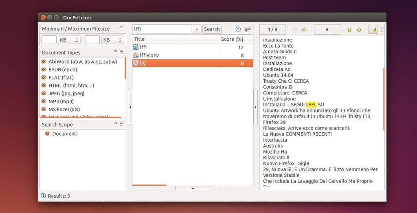Maximize the Search Scope panel
417x213 pixels.
click(x=121, y=124)
